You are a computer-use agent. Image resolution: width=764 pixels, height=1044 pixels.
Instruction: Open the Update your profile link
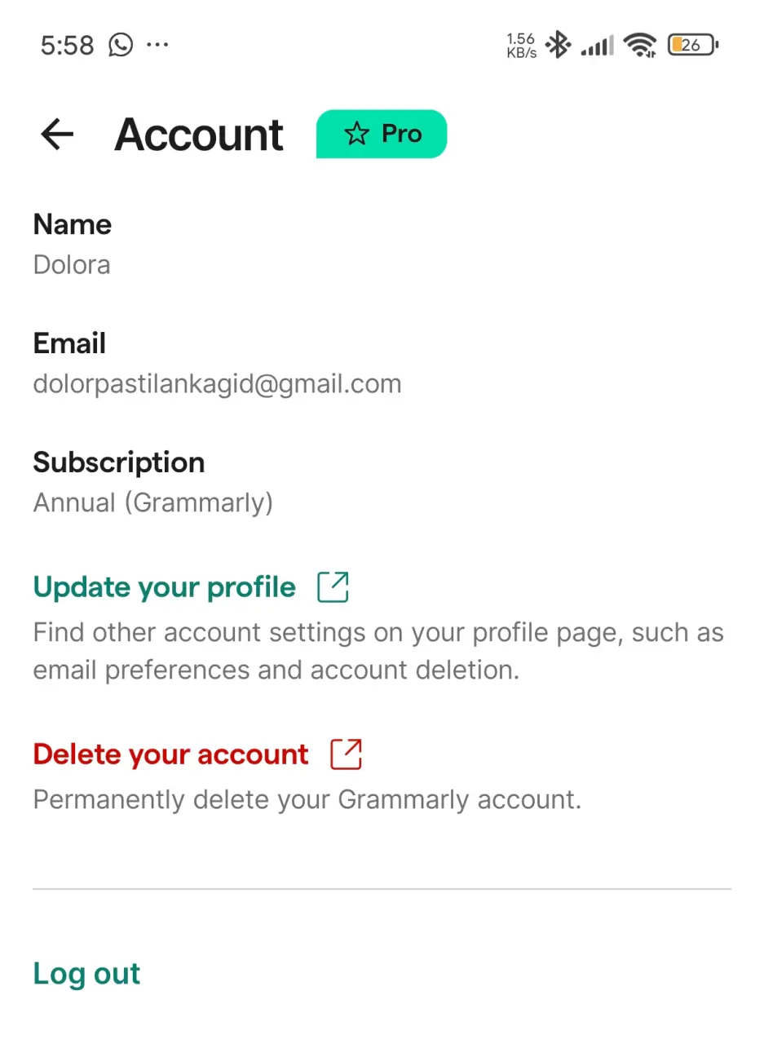(x=165, y=587)
